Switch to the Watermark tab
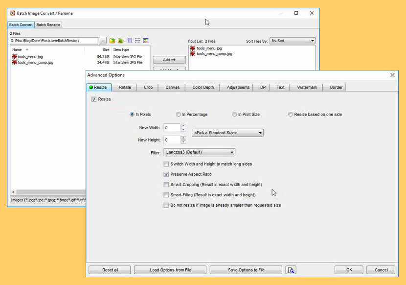 click(307, 87)
